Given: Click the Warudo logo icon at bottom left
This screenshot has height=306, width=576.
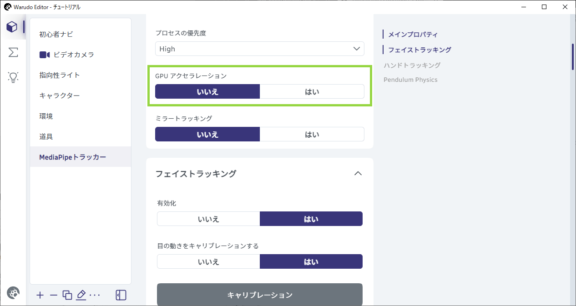Looking at the screenshot, I should tap(13, 293).
